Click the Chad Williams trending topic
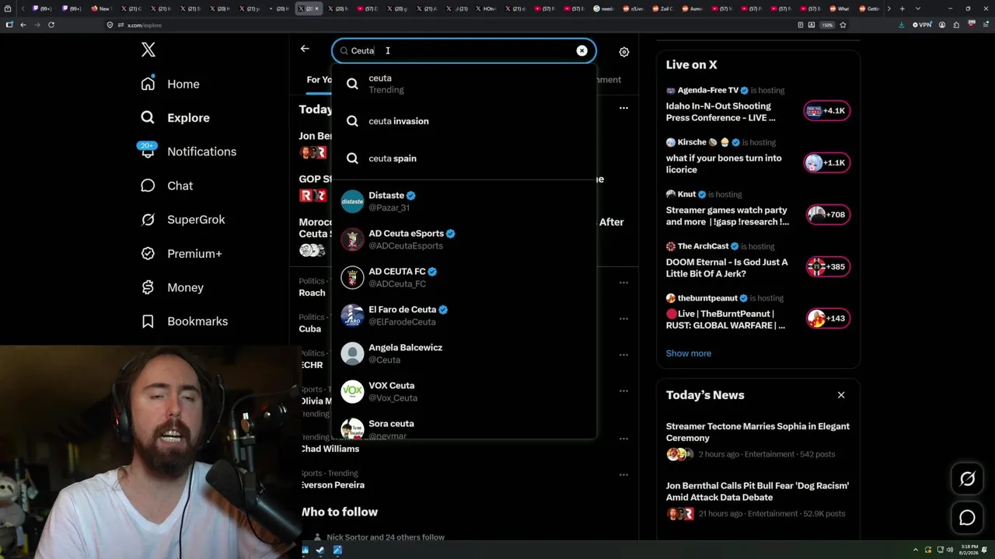This screenshot has width=995, height=559. (x=330, y=449)
